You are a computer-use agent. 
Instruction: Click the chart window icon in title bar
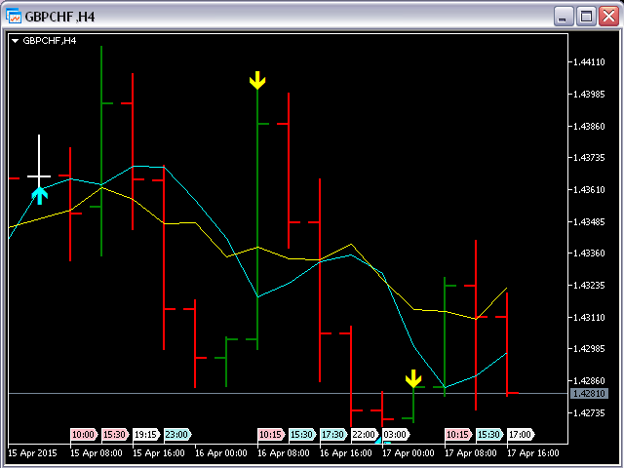coord(14,17)
